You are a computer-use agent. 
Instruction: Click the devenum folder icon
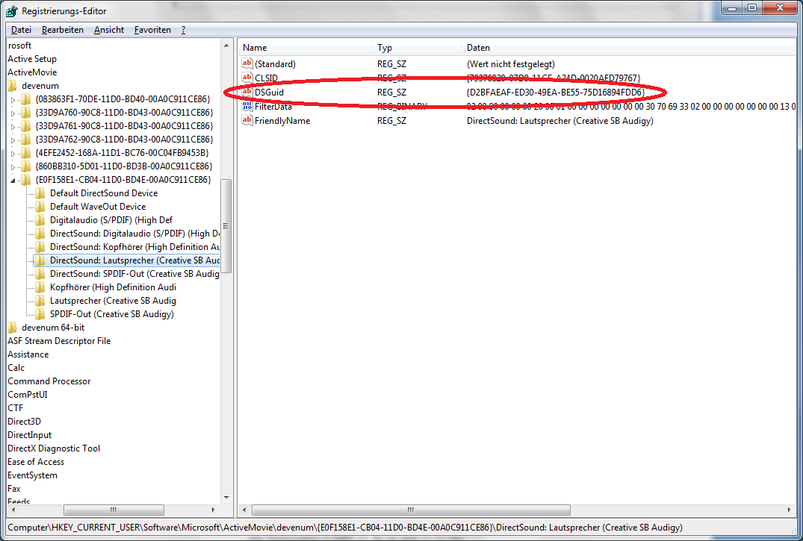pos(12,86)
